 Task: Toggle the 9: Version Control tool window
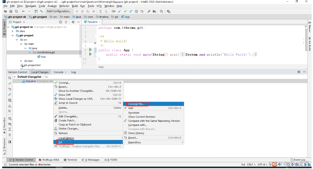(21, 160)
